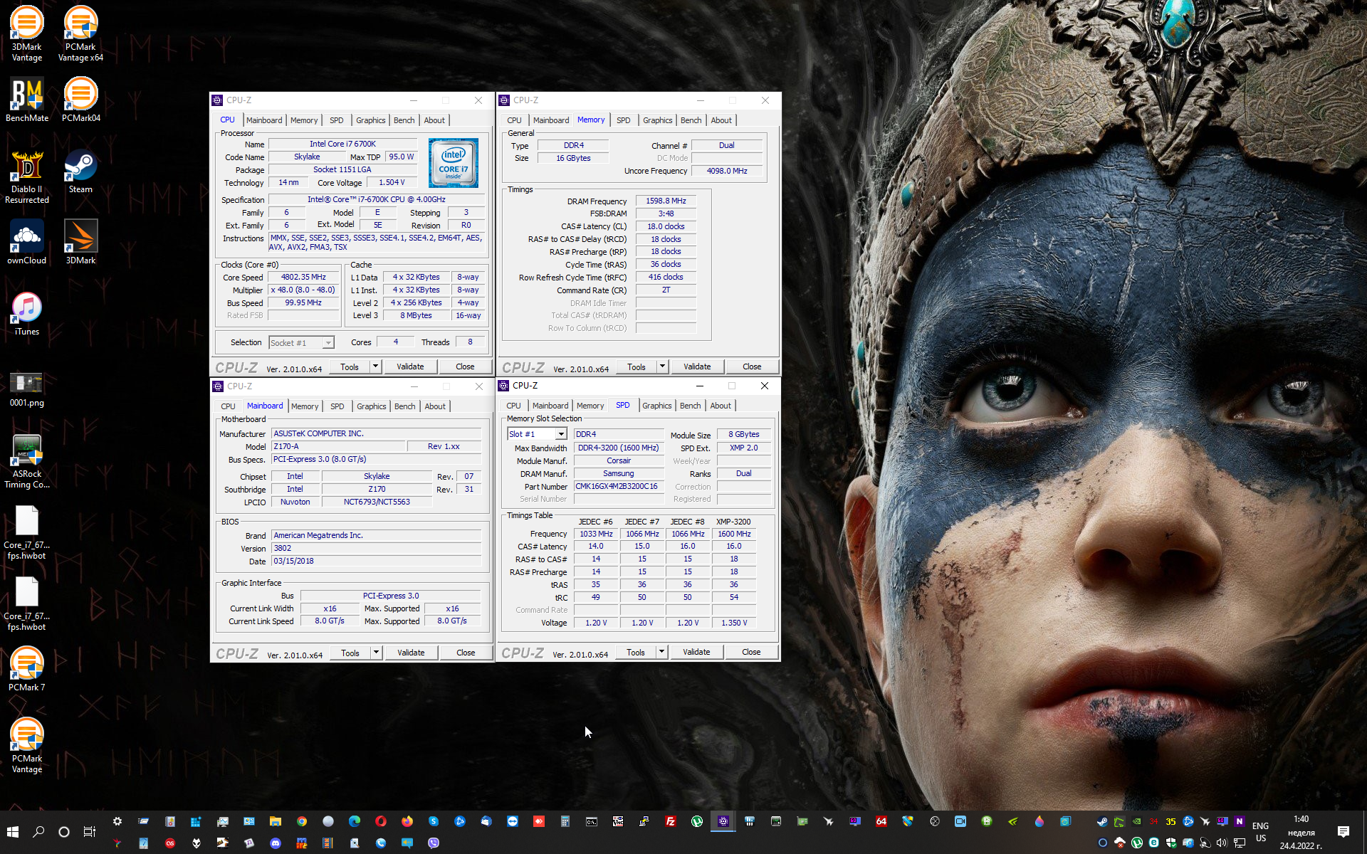The image size is (1367, 854).
Task: Open taskbar search magnifier
Action: pyautogui.click(x=38, y=832)
